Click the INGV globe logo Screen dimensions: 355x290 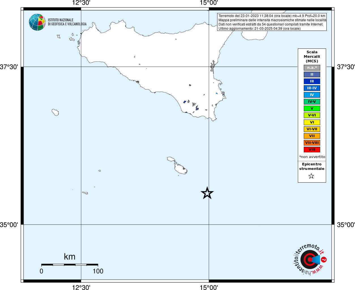pos(37,22)
